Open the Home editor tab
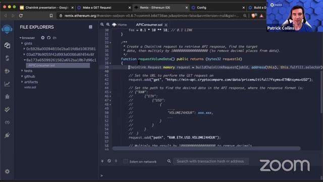 point(120,25)
